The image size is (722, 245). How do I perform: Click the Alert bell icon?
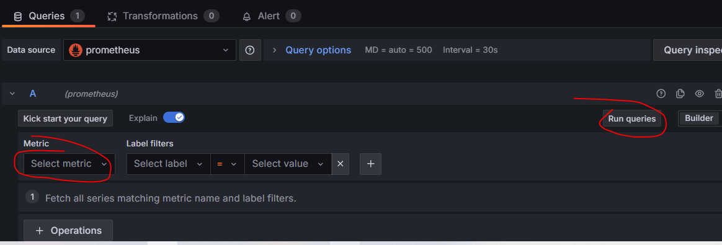click(x=247, y=17)
